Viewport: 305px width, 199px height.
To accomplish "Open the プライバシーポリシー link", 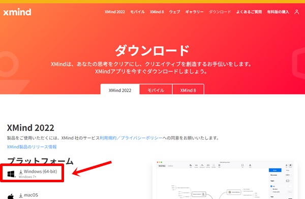I will coord(142,138).
